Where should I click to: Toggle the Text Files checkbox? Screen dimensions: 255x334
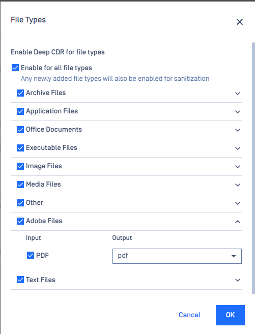coord(20,280)
